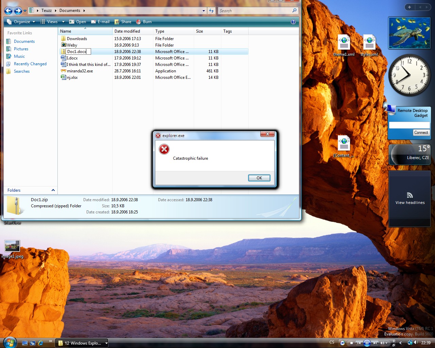
Task: Expand the Folders pane chevron
Action: [x=53, y=190]
